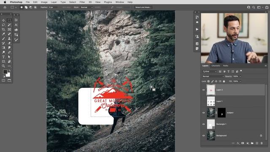Select the Zoom tool
This screenshot has height=152, width=270.
[x=3, y=66]
